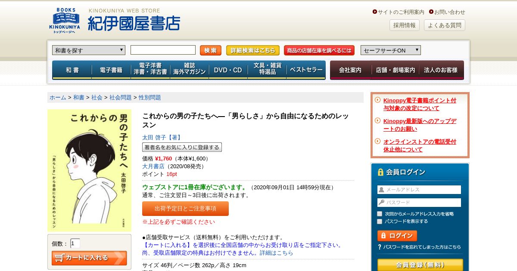517x271 pixels.
Task: Click 商品の店舗在庫を調べるには button
Action: (x=319, y=50)
